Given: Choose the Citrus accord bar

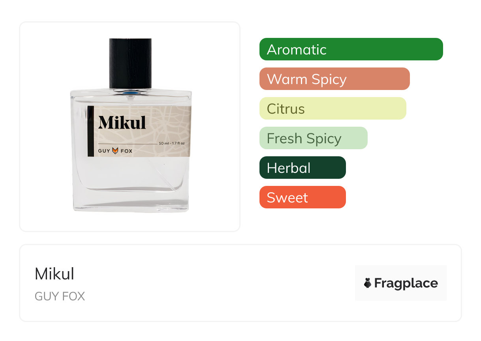Looking at the screenshot, I should point(333,109).
